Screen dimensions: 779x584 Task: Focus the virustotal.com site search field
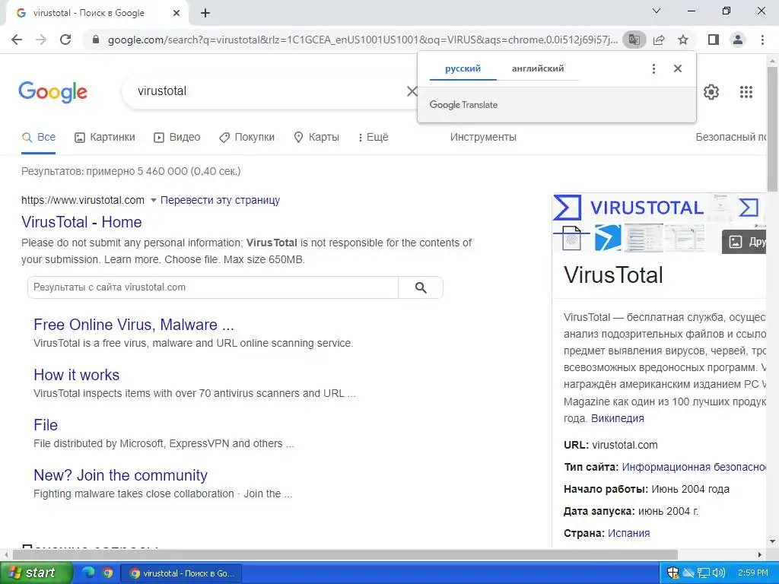point(213,287)
